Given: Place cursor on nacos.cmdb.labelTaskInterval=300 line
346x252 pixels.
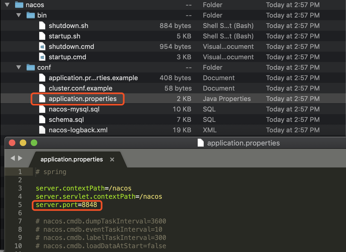Looking at the screenshot, I should pyautogui.click(x=101, y=238).
